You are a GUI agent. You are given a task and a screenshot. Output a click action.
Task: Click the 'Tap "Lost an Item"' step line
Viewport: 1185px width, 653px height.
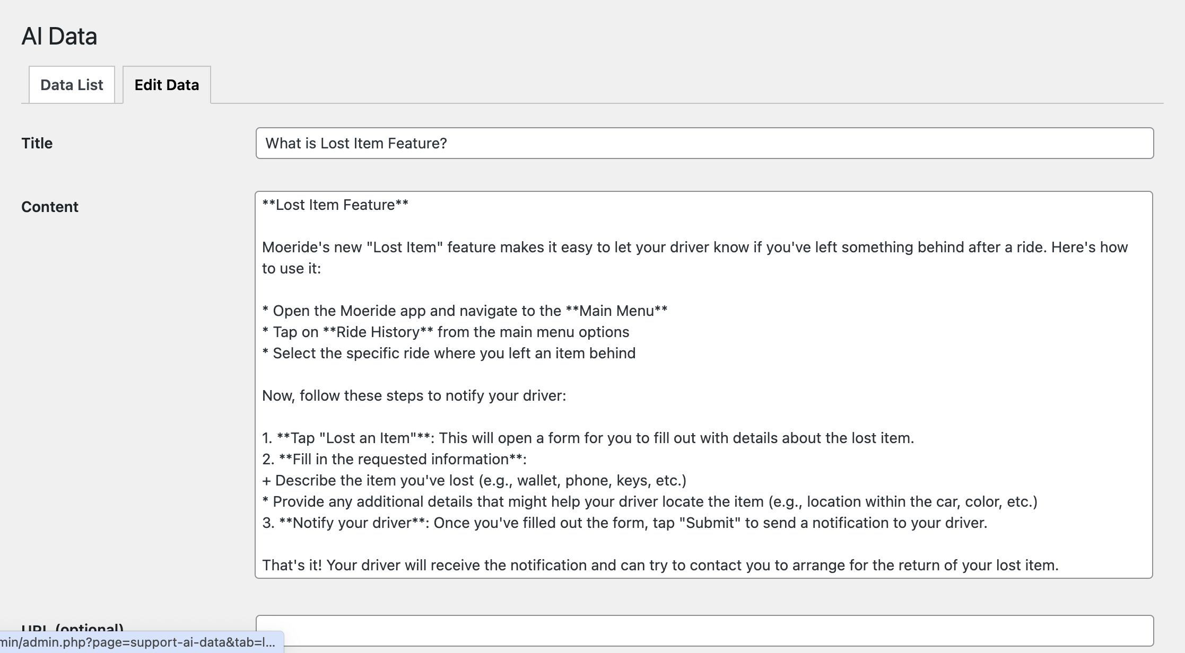[x=588, y=438]
